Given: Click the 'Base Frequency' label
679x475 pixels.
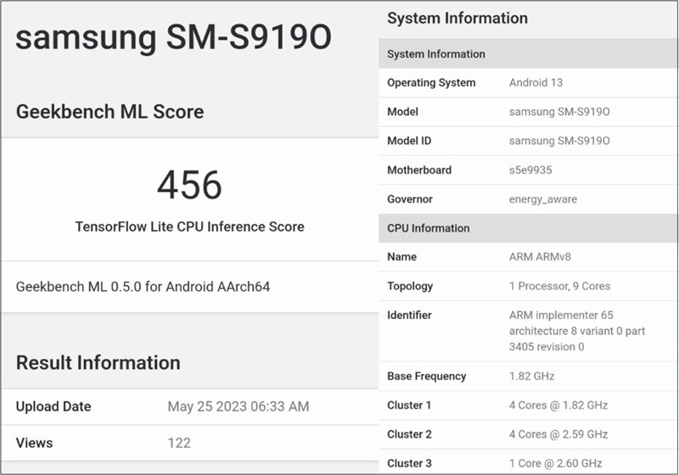Looking at the screenshot, I should 427,376.
